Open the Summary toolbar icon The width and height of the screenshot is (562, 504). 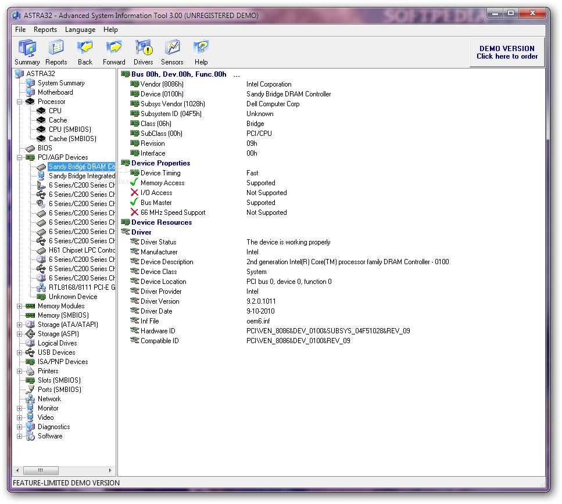[x=27, y=48]
